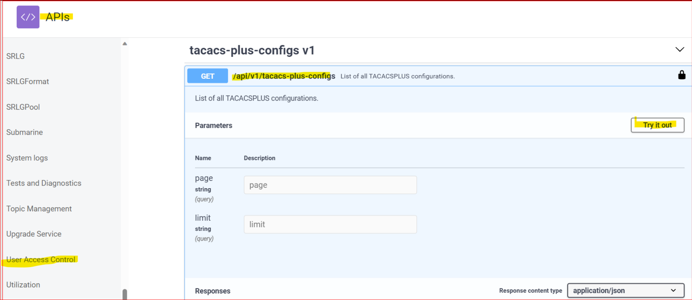Viewport: 692px width, 300px height.
Task: Collapse the tacacs-plus-configs v1 section chevron
Action: pyautogui.click(x=679, y=50)
